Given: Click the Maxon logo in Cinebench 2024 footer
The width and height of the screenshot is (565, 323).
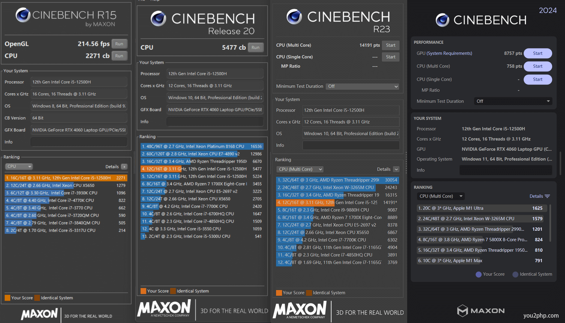Looking at the screenshot, I should (x=481, y=311).
